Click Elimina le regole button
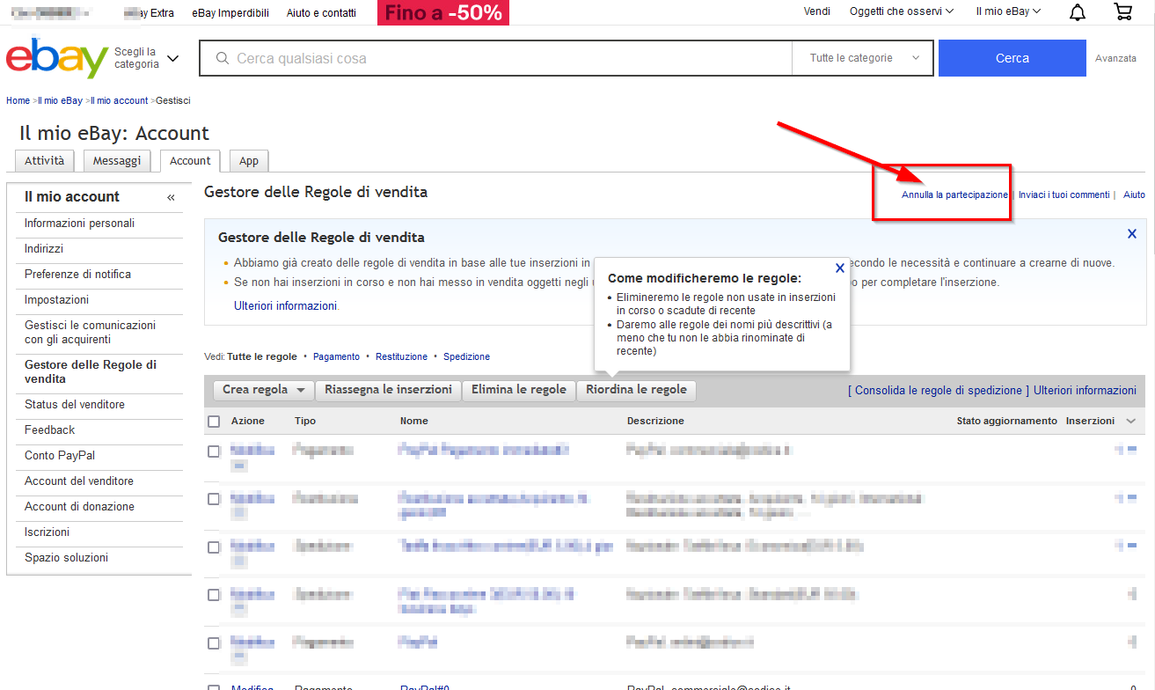Screen dimensions: 1155x690 click(x=519, y=390)
